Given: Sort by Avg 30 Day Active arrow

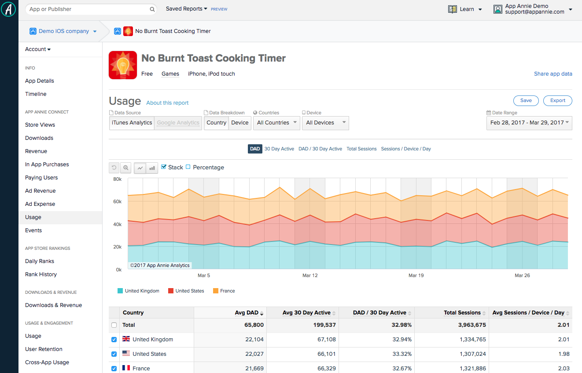Looking at the screenshot, I should click(334, 313).
